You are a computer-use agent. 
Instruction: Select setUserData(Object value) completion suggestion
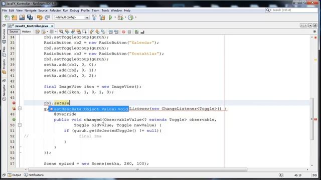click(x=89, y=109)
